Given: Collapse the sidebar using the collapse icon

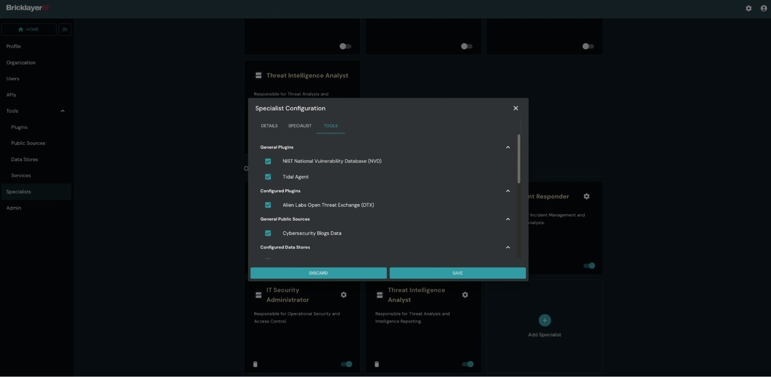Looking at the screenshot, I should pyautogui.click(x=65, y=29).
